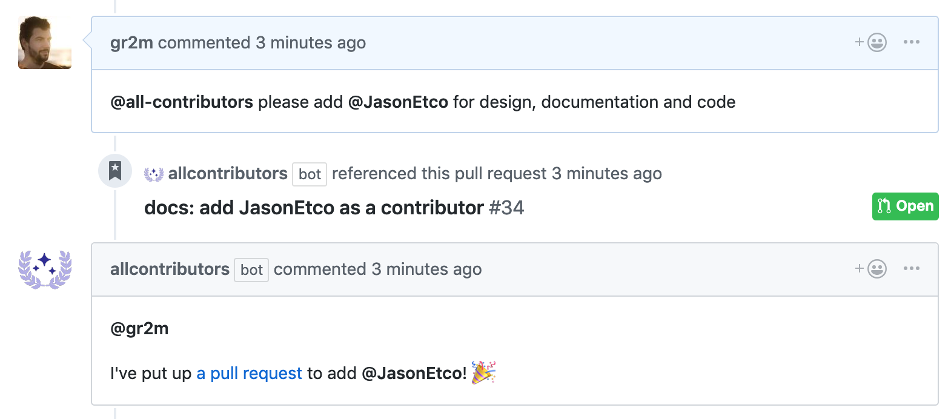Click @JasonEtco mention in bot comment
The image size is (951, 419).
pyautogui.click(x=414, y=373)
